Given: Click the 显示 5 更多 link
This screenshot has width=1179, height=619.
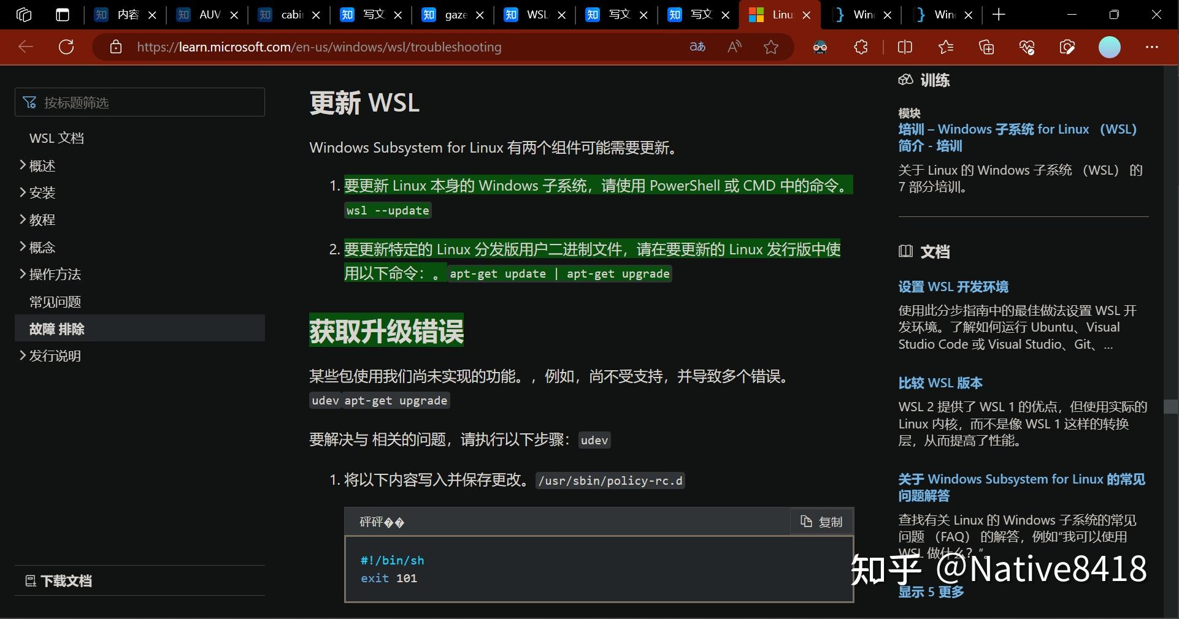Looking at the screenshot, I should click(931, 591).
